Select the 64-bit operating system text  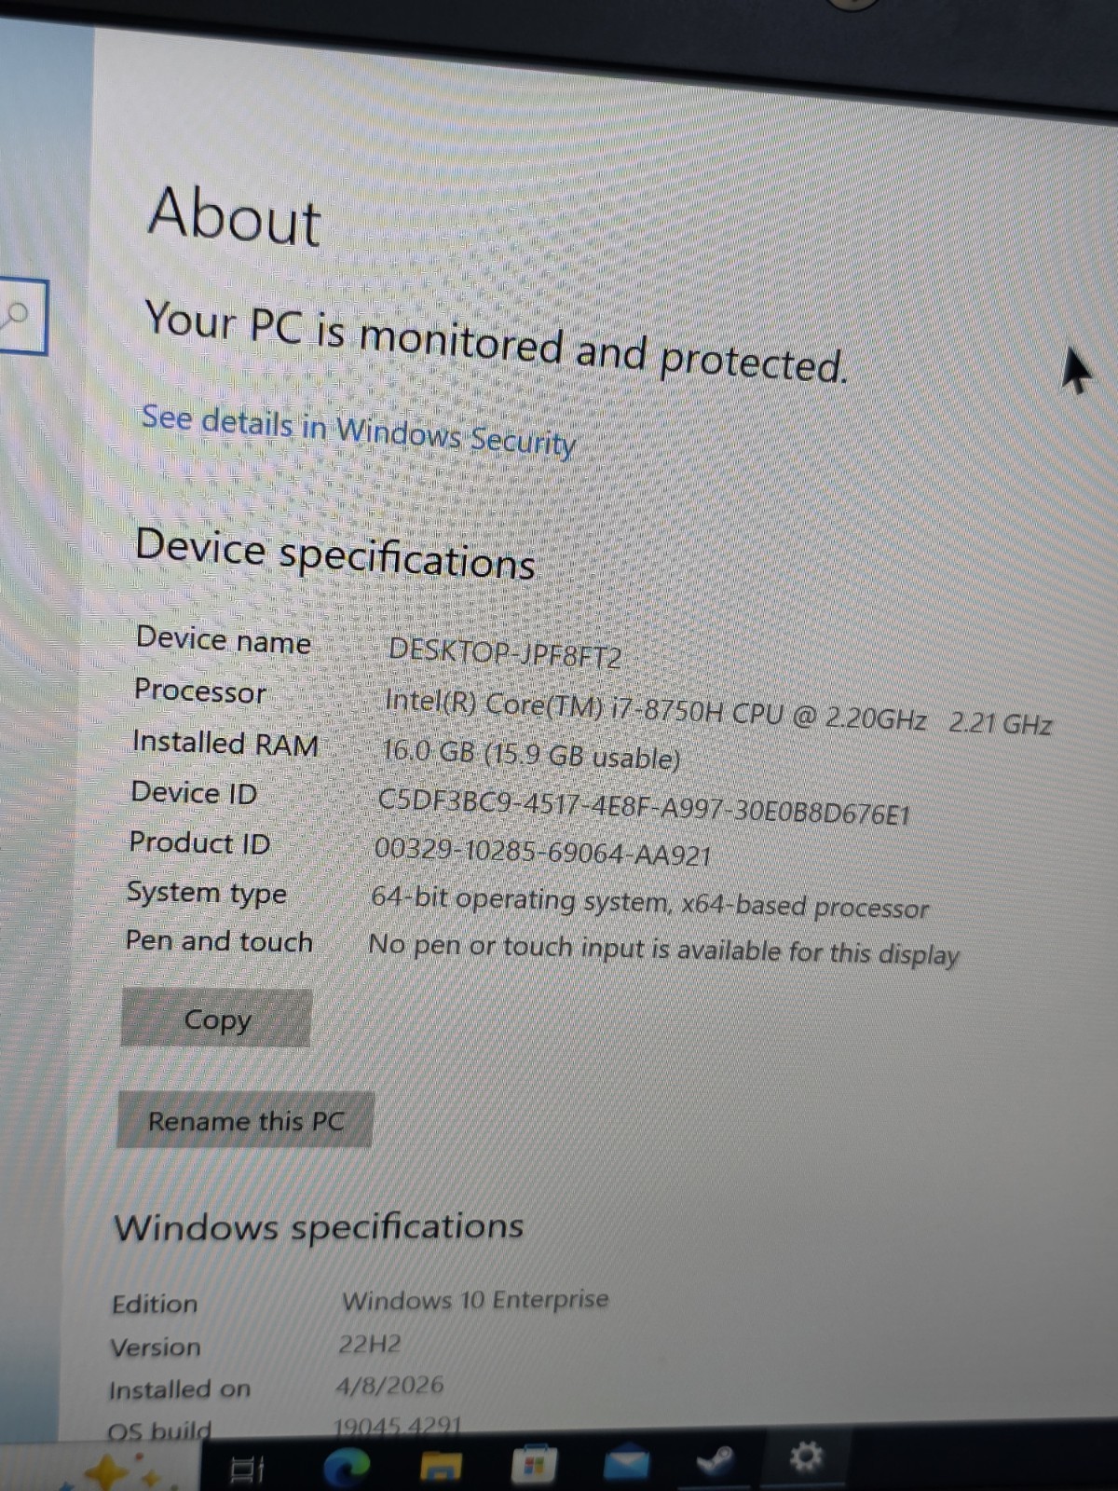(649, 902)
